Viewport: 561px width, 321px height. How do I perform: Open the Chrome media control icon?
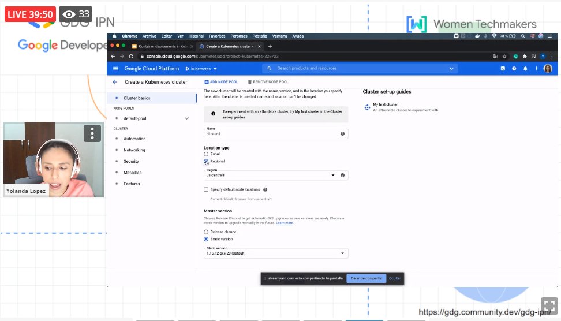click(x=533, y=56)
